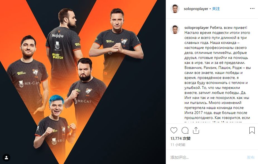
Task: Open the header profile avatar of soloproplayer
Action: (175, 9)
